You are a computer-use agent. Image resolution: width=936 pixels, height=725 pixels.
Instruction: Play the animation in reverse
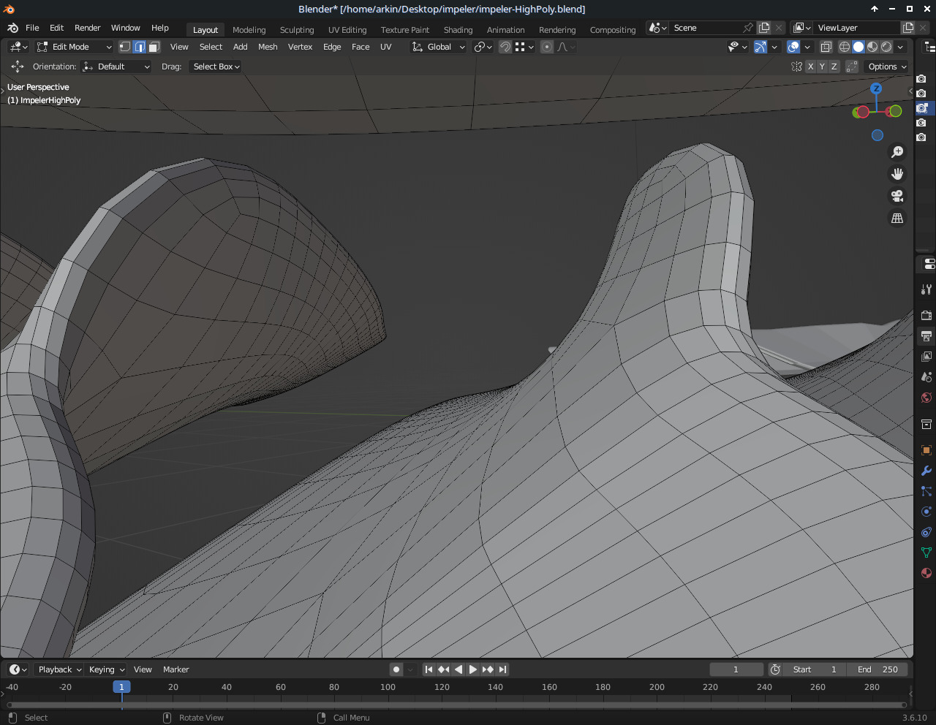tap(458, 669)
